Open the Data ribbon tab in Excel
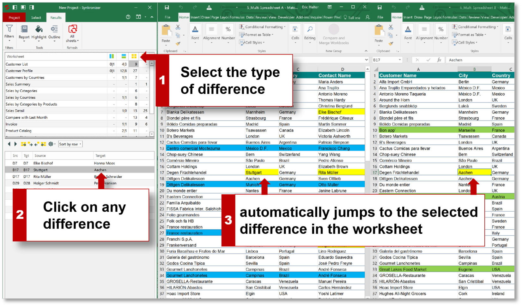The width and height of the screenshot is (522, 306). 250,17
